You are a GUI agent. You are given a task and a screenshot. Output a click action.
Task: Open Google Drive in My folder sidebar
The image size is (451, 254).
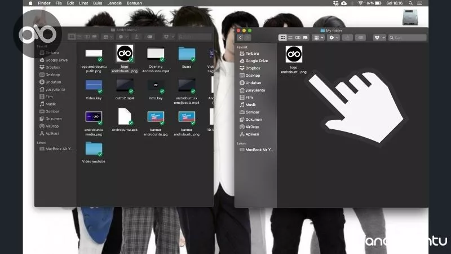(254, 61)
